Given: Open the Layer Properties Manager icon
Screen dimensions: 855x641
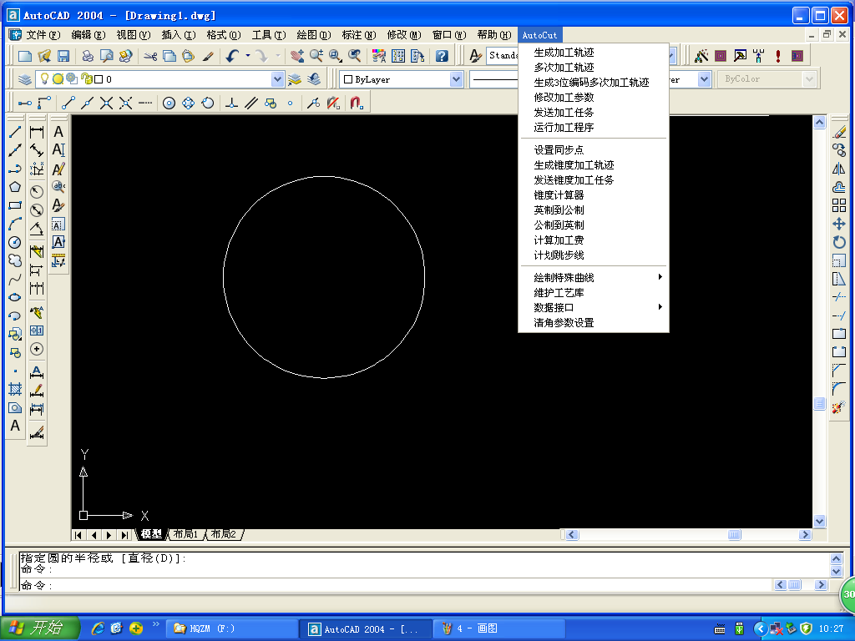Looking at the screenshot, I should pos(25,79).
